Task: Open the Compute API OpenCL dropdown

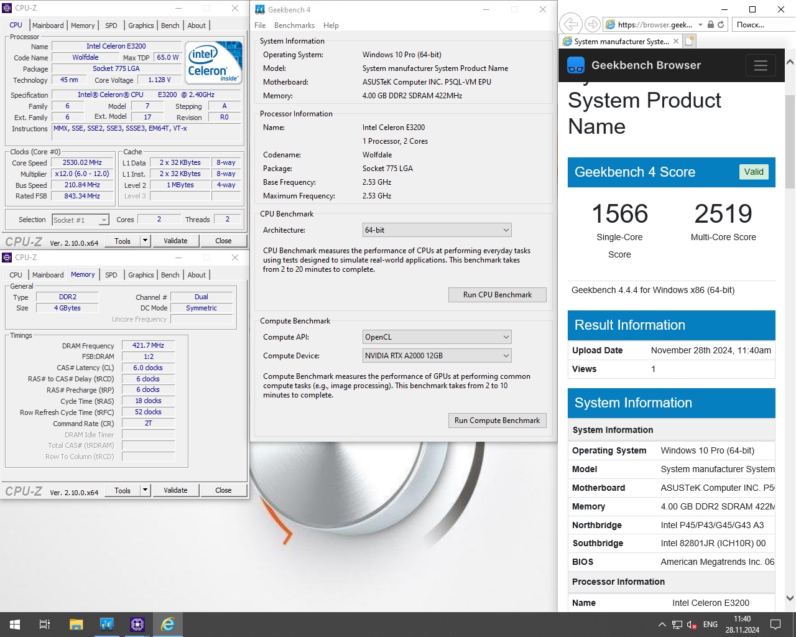Action: tap(437, 337)
